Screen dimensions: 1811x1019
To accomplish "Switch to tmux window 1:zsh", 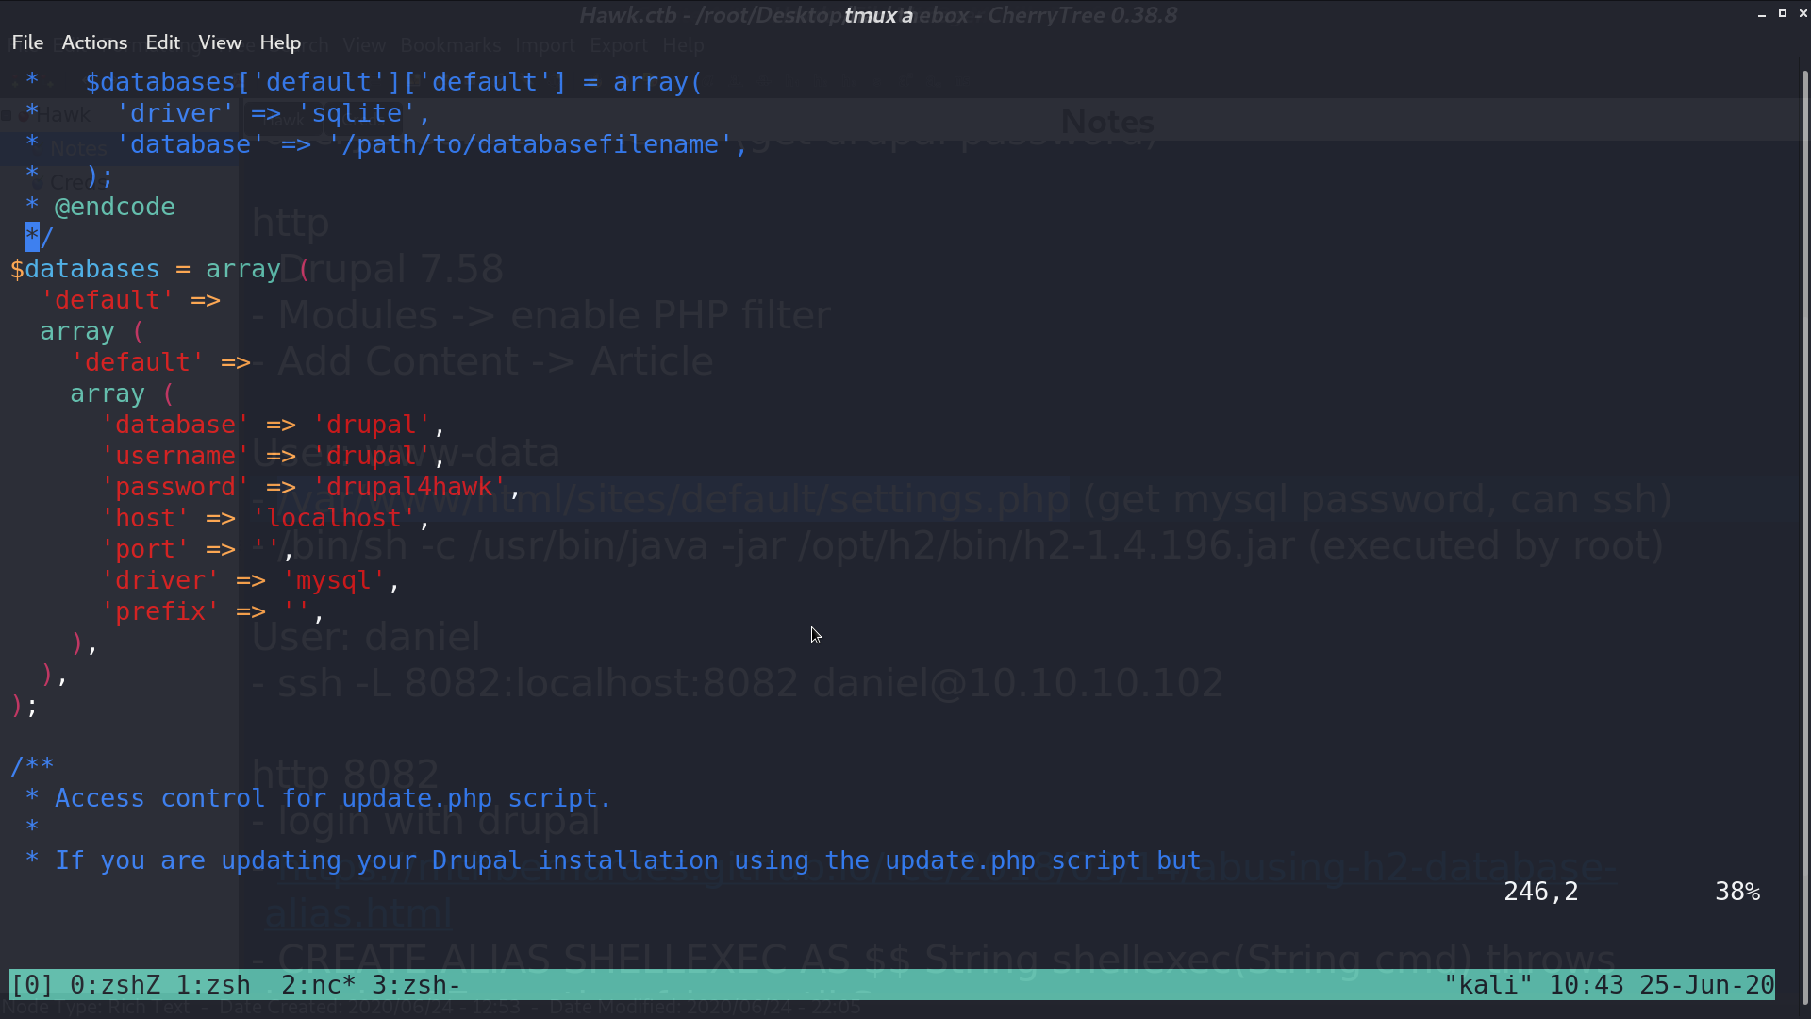I will tap(213, 985).
